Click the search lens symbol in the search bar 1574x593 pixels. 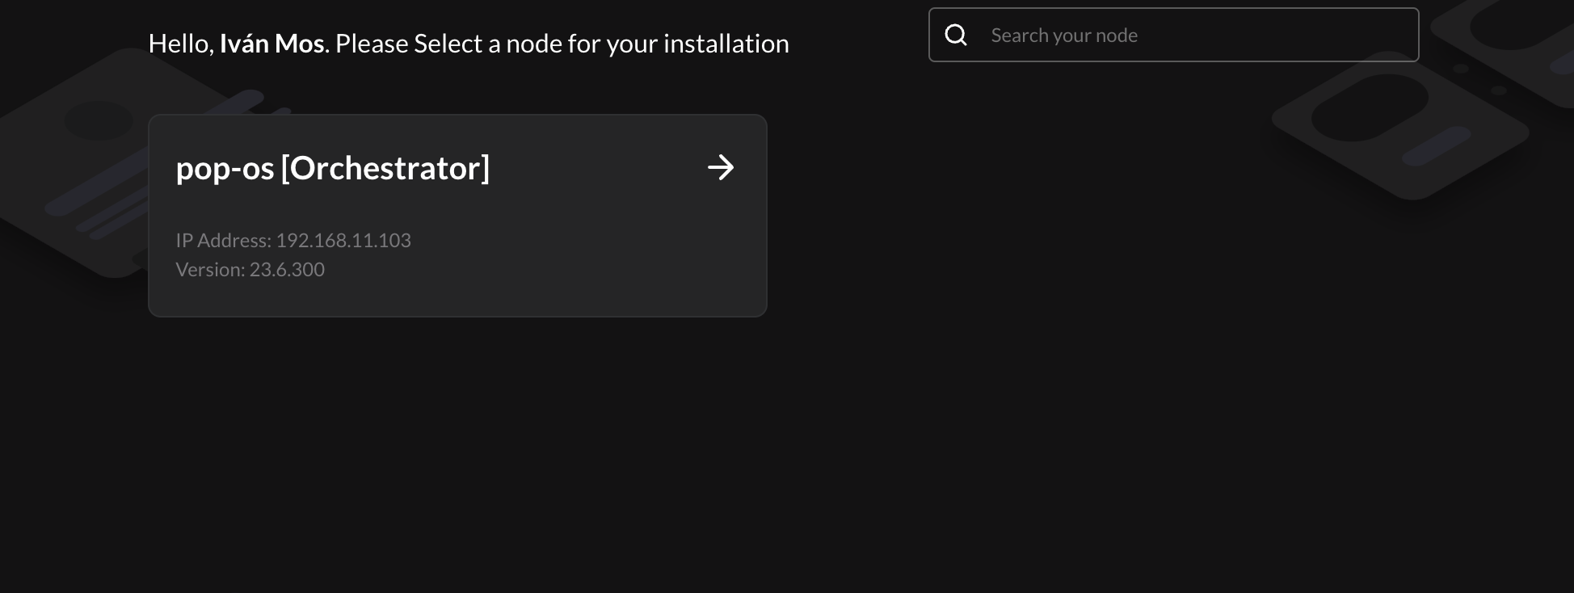point(957,35)
